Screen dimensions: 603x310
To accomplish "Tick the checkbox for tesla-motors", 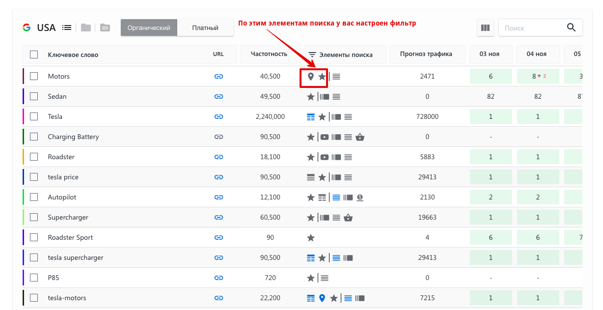I will click(x=34, y=298).
